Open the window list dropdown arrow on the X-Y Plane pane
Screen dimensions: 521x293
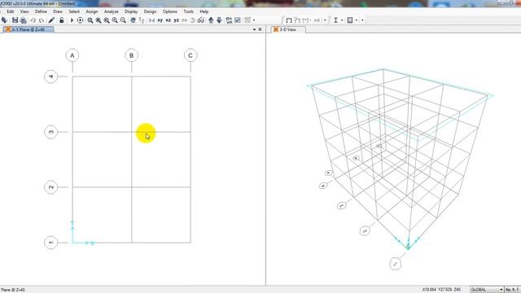[254, 29]
